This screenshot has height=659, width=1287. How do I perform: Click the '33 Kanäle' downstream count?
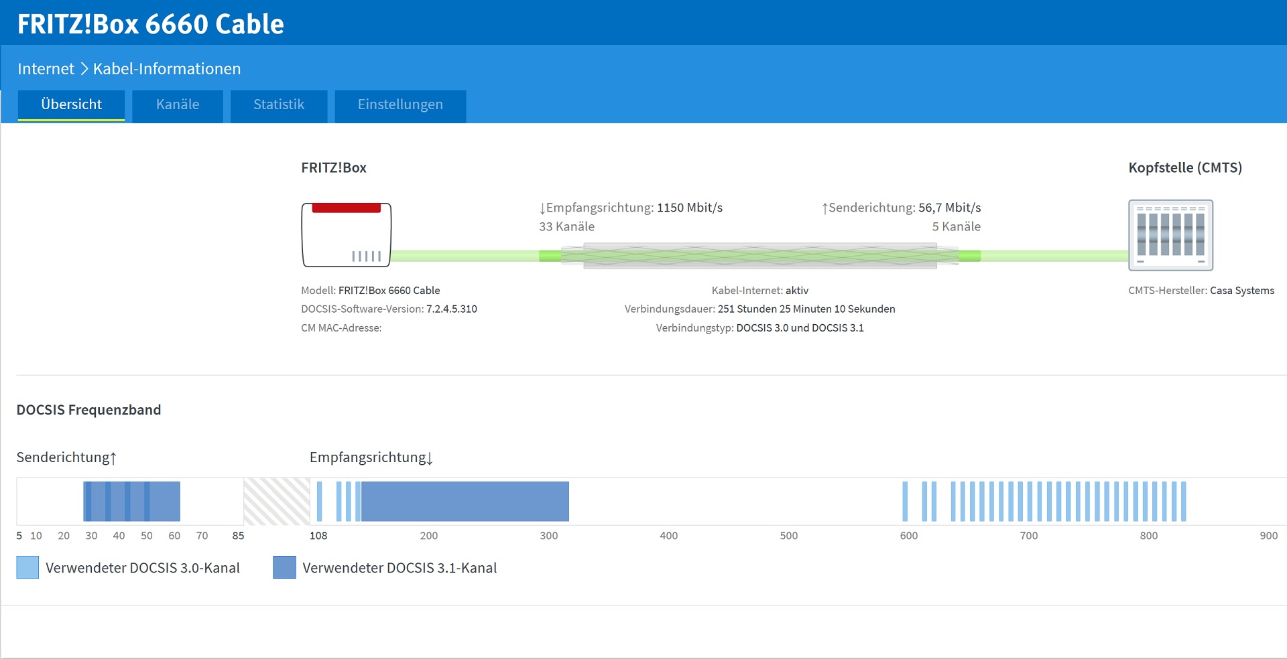[566, 226]
